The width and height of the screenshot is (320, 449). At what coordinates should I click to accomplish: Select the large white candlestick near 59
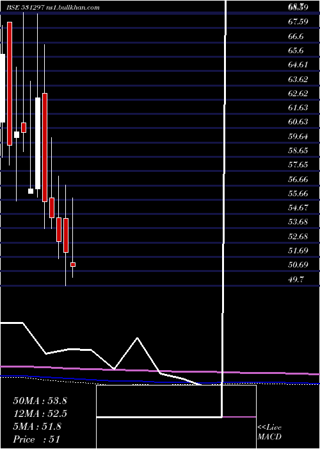point(38,143)
